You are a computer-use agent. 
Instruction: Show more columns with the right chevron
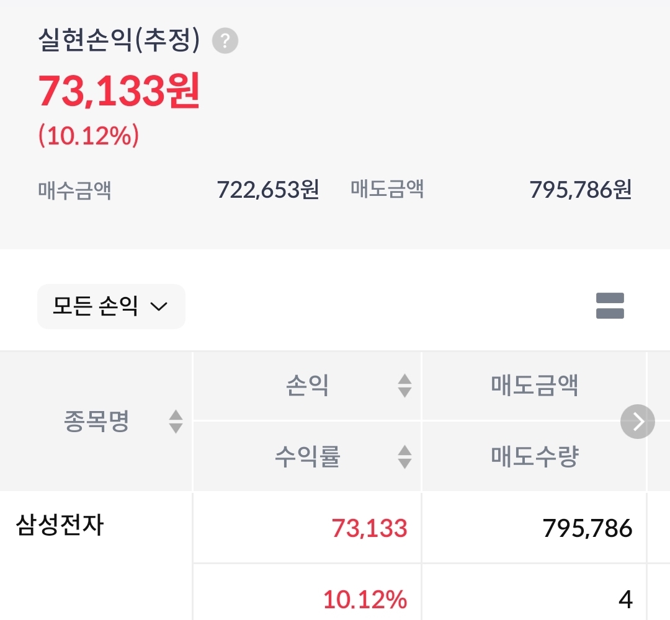click(638, 422)
